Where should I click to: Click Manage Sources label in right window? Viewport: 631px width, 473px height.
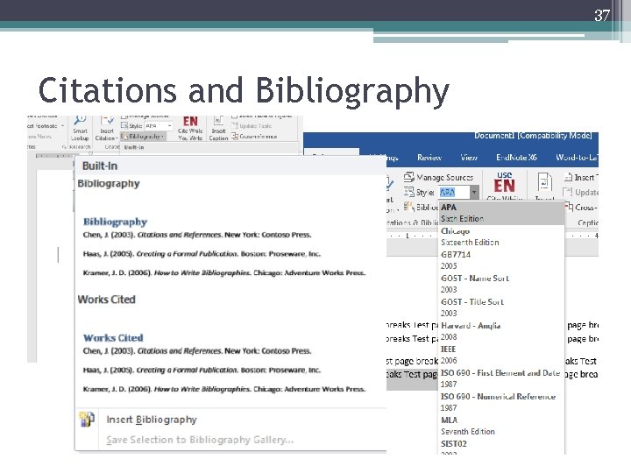444,177
